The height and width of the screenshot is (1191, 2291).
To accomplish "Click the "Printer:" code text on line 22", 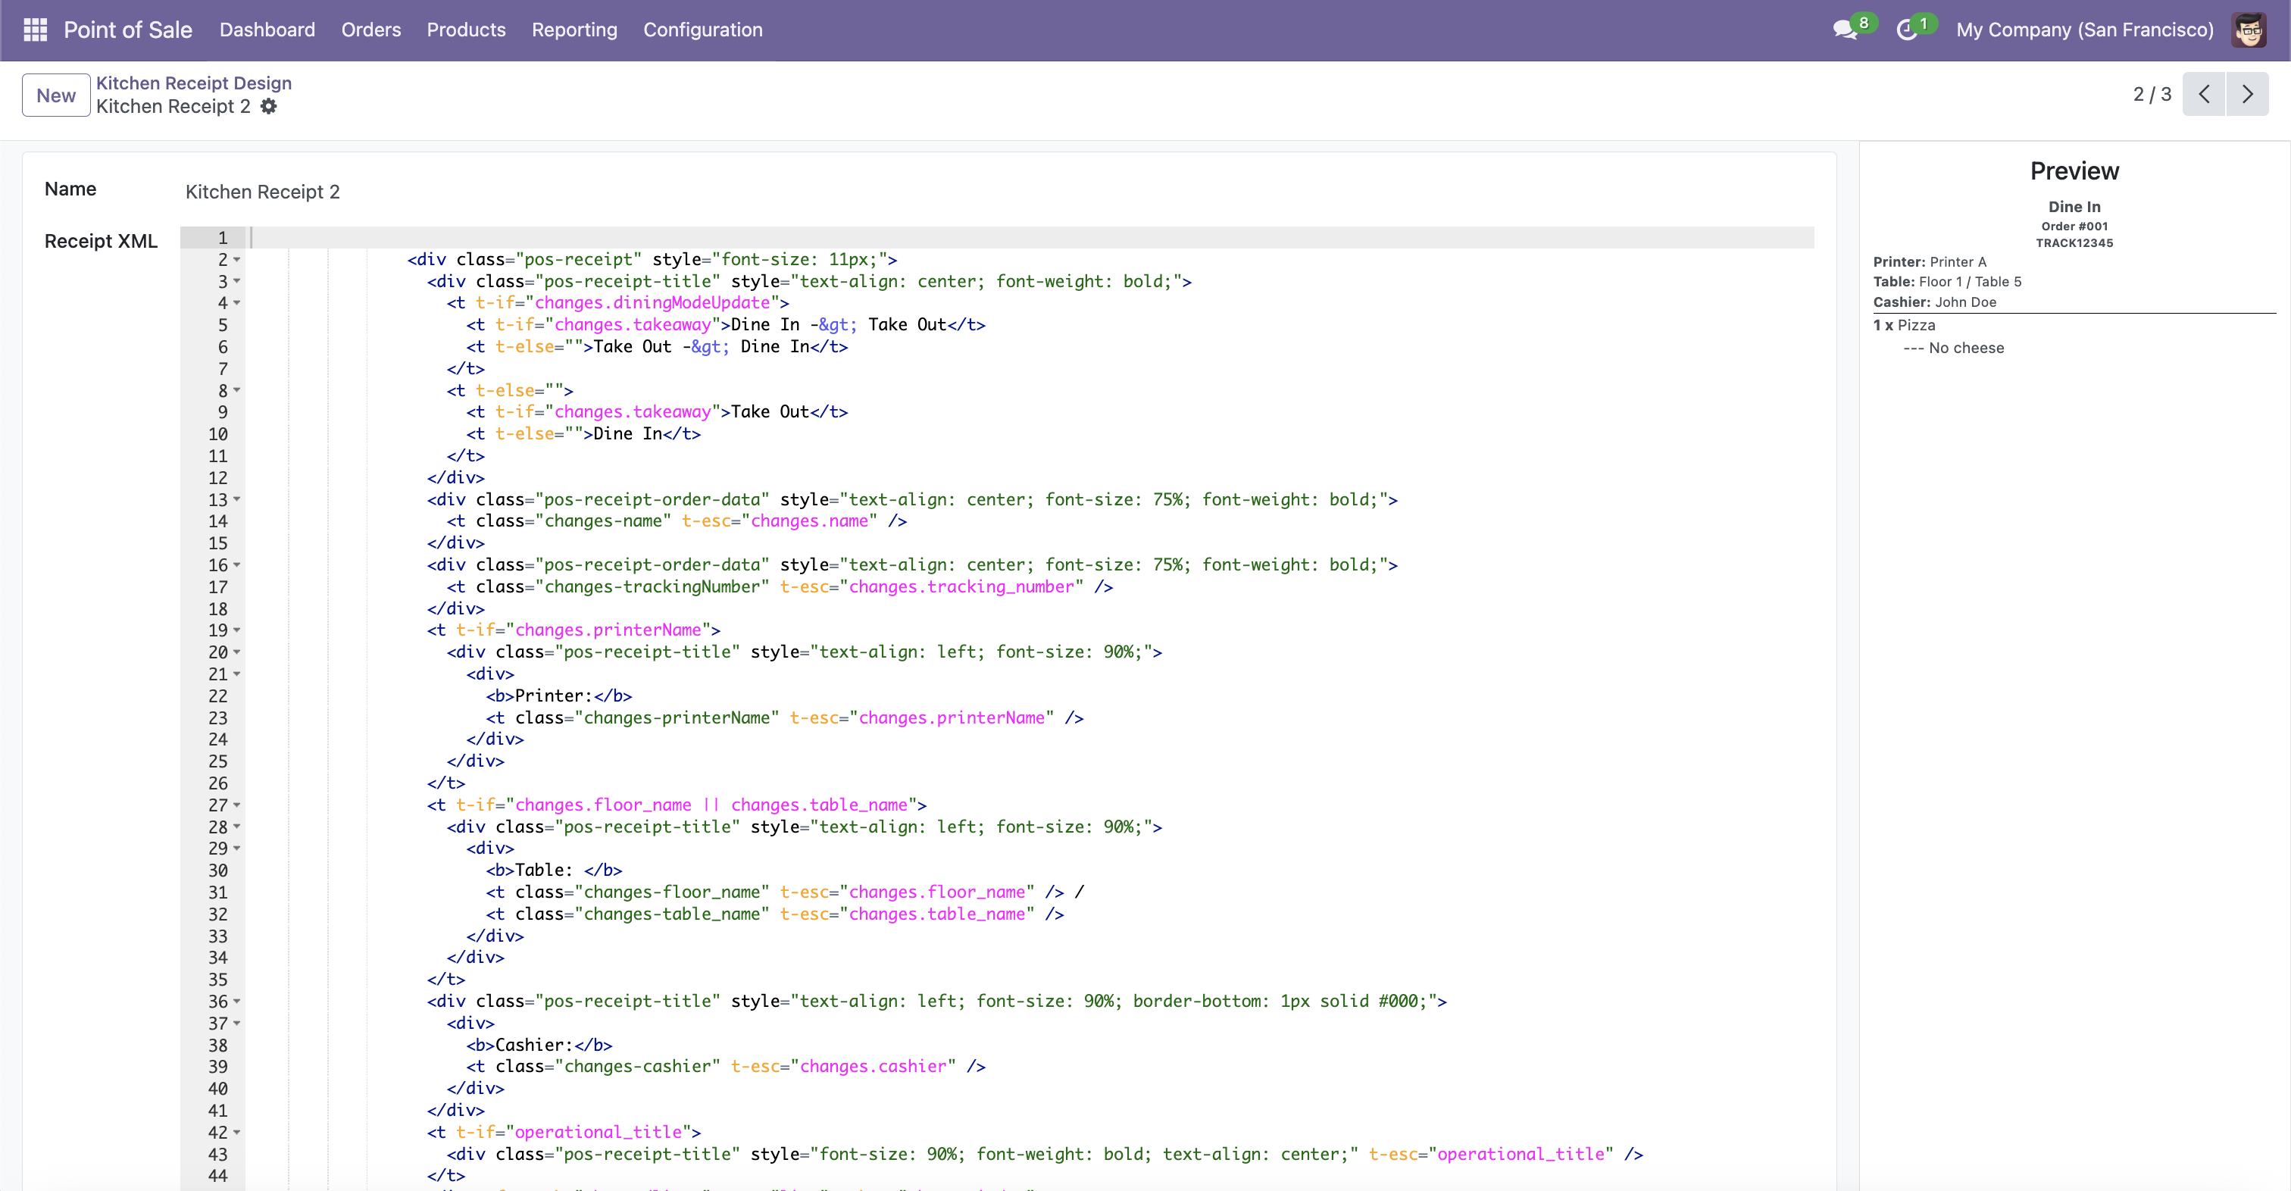I will 553,696.
